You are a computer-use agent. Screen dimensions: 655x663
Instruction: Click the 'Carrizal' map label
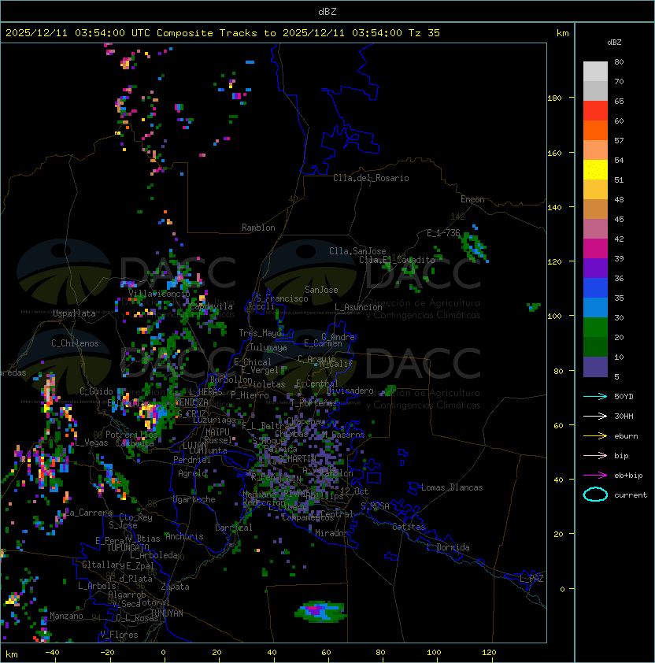(234, 528)
